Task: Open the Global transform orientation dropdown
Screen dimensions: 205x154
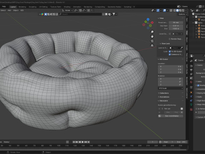Action: coord(67,10)
